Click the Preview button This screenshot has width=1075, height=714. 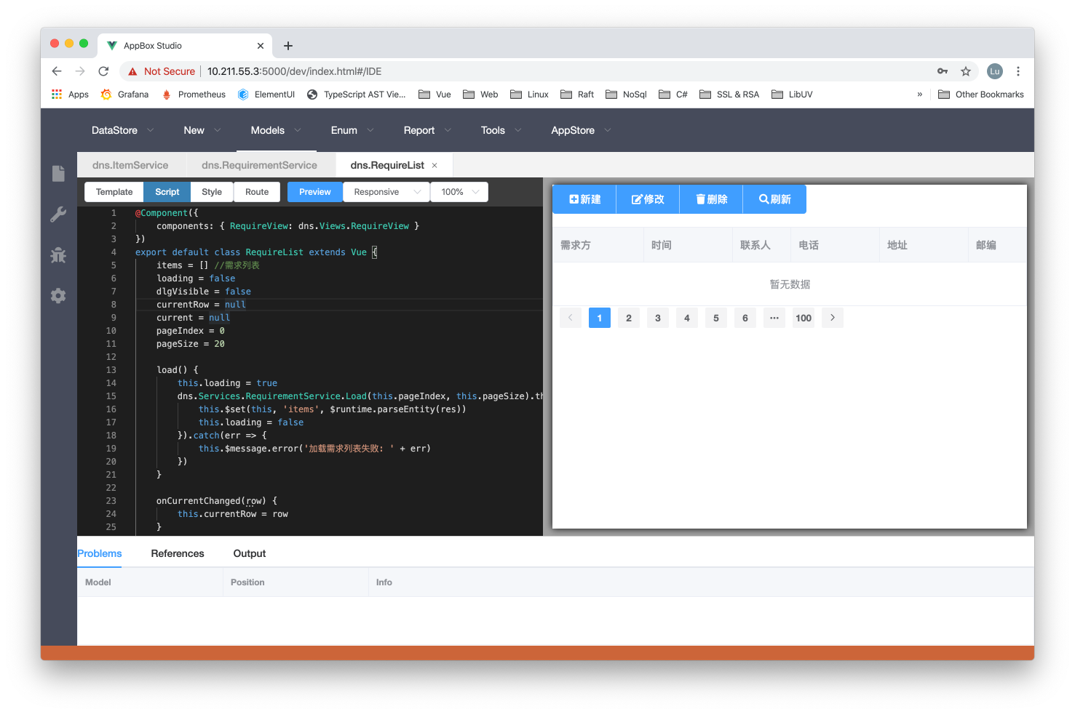(314, 192)
